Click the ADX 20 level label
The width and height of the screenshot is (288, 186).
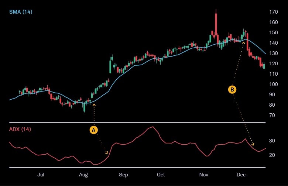click(272, 155)
